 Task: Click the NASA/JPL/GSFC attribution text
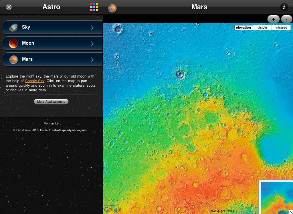pos(223,211)
